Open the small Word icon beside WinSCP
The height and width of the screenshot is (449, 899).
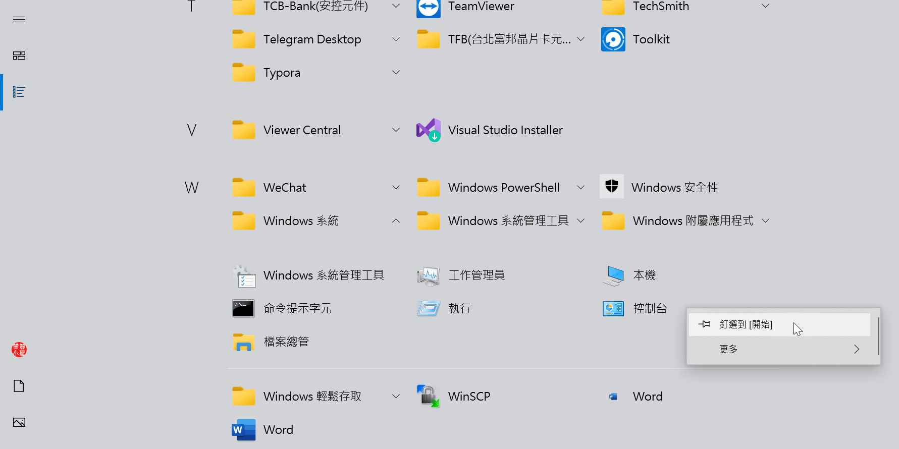pyautogui.click(x=613, y=397)
